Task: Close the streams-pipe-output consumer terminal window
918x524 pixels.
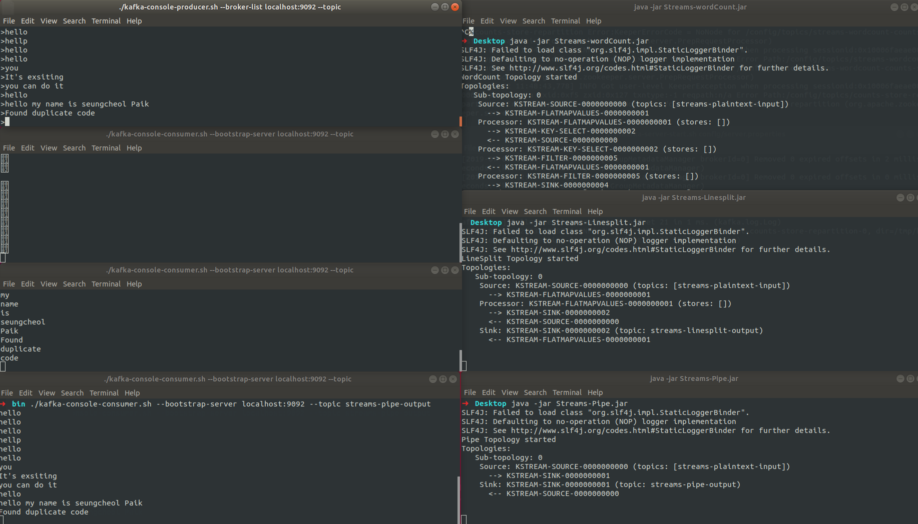Action: point(453,379)
